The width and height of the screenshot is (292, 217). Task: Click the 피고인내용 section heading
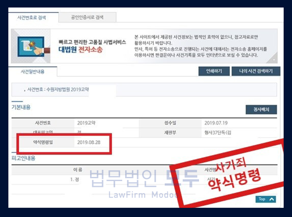(x=23, y=159)
